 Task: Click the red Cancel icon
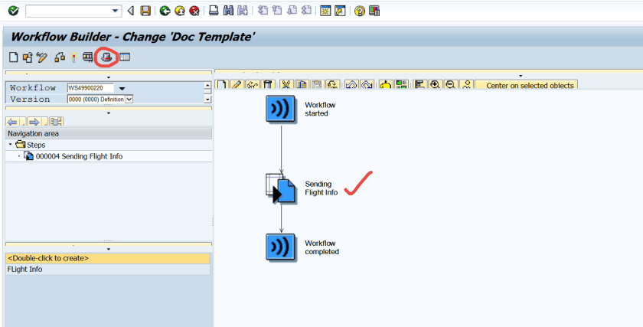pos(194,11)
